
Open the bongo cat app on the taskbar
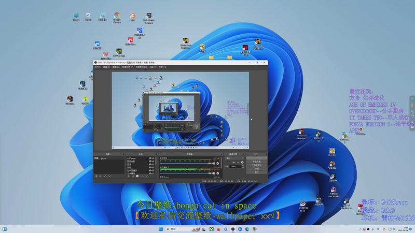254,229
